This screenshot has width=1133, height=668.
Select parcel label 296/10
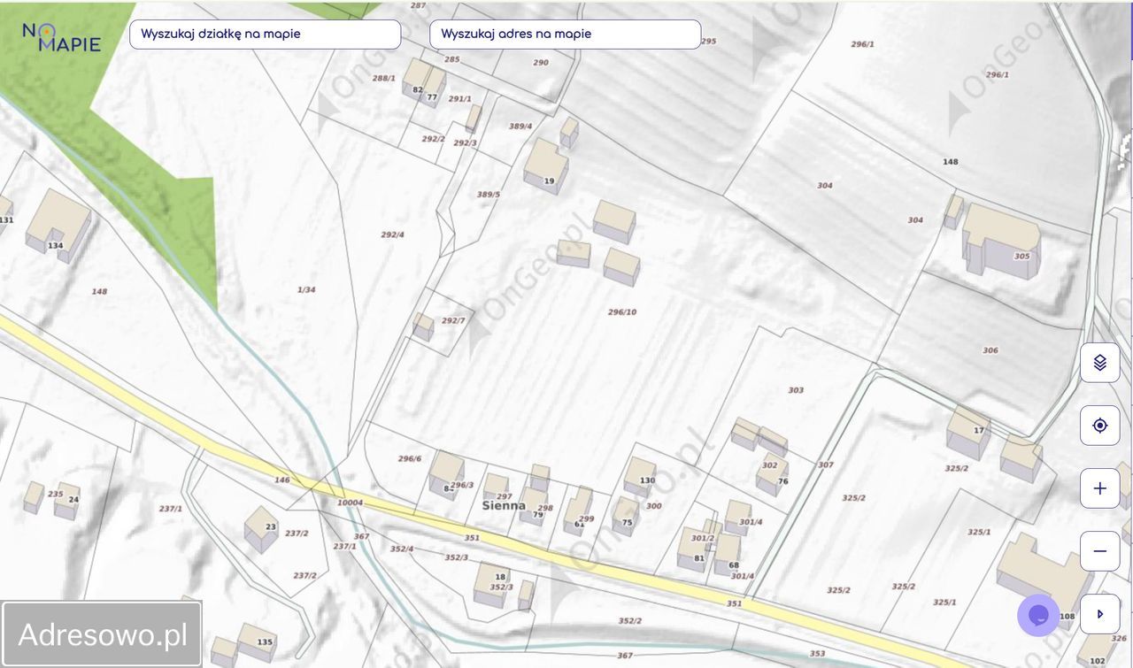[622, 312]
